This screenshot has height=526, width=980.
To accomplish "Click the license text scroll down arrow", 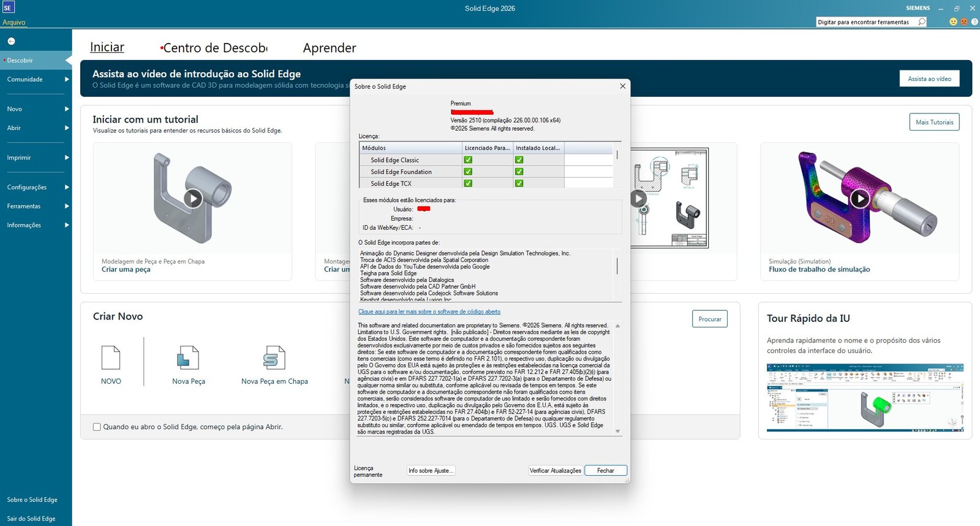I will (617, 432).
